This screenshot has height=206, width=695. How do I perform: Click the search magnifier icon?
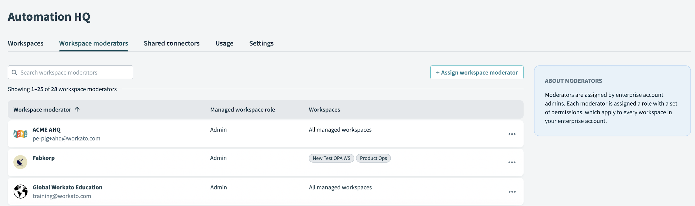[15, 73]
